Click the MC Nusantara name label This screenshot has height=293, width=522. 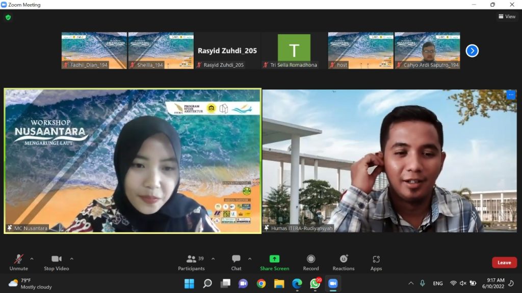(x=31, y=228)
